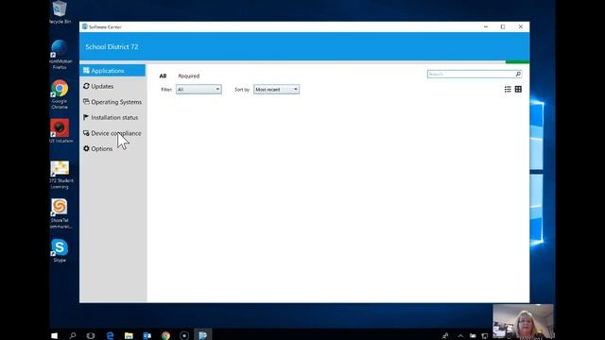The width and height of the screenshot is (605, 340).
Task: Switch to the Required tab
Action: pos(189,76)
